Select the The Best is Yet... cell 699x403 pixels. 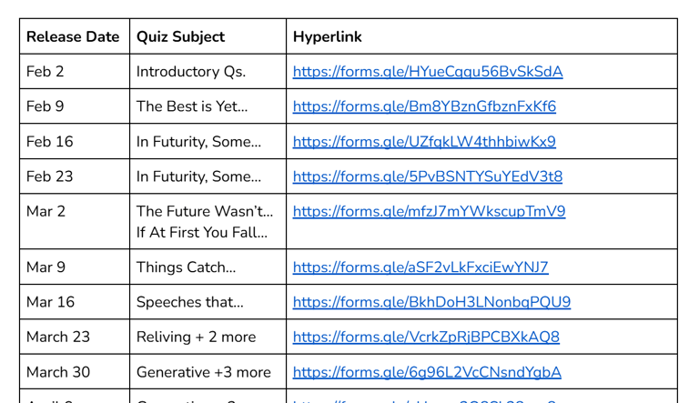(208, 106)
